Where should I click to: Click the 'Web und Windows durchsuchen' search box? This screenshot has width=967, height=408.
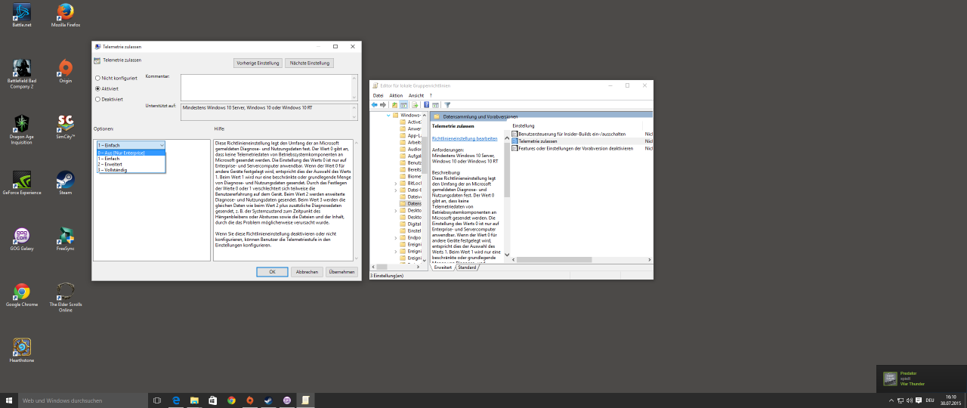coord(83,400)
